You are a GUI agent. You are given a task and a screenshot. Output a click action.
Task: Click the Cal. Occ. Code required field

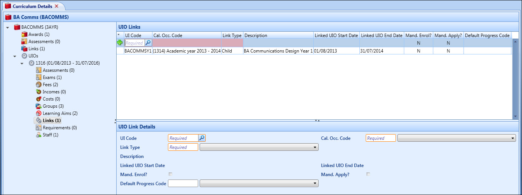click(x=381, y=138)
